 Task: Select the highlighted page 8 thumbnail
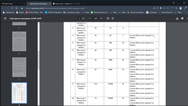click(19, 93)
